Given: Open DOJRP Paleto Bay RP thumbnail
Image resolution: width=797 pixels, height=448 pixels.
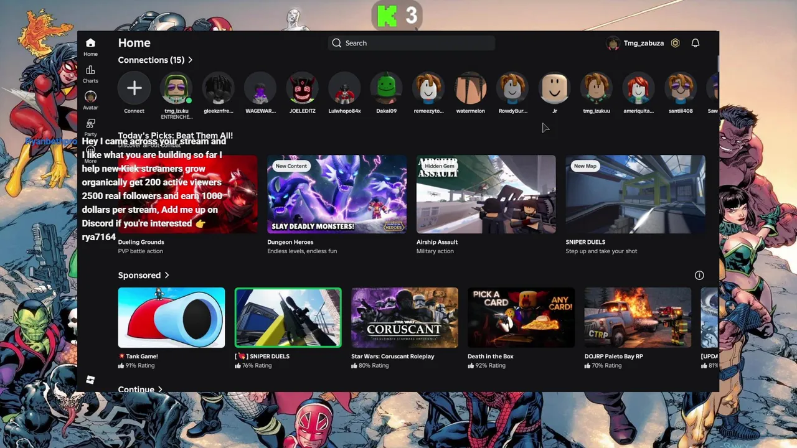Looking at the screenshot, I should click(x=638, y=317).
